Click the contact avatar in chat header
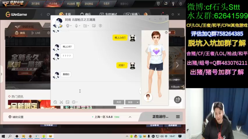This screenshot has height=139, width=248. pos(58,23)
